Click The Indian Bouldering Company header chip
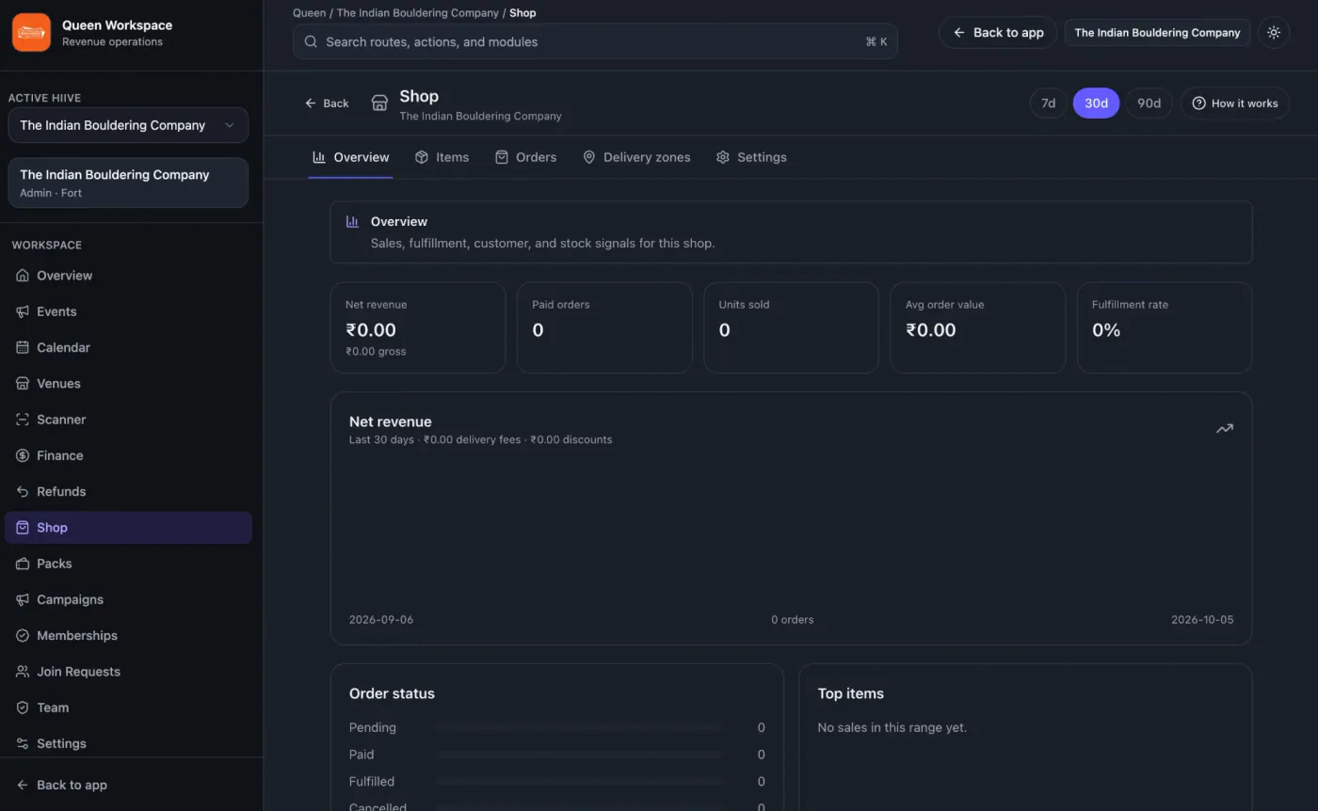Viewport: 1318px width, 811px height. click(x=1157, y=32)
